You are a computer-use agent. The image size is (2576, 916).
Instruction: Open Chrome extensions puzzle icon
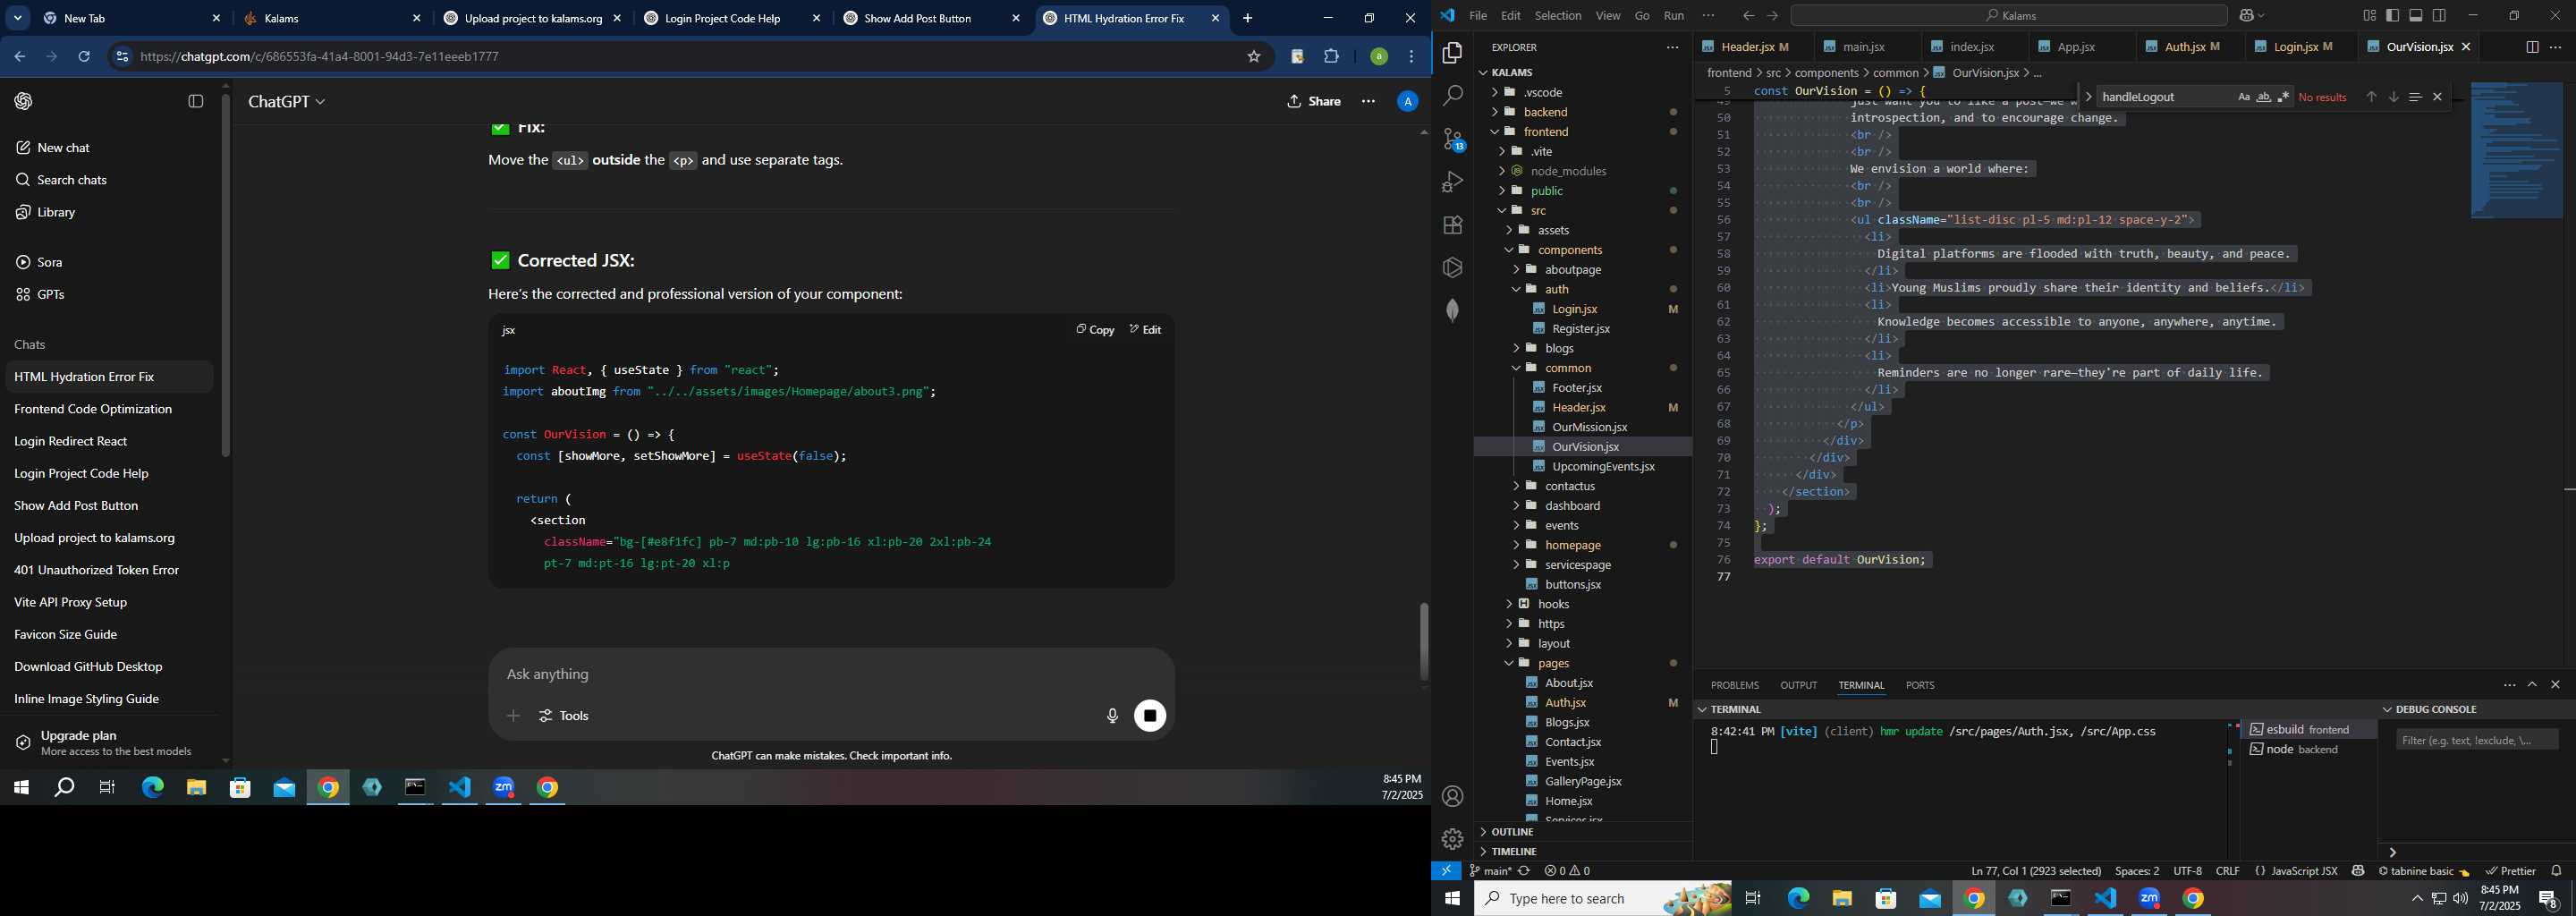(1331, 57)
